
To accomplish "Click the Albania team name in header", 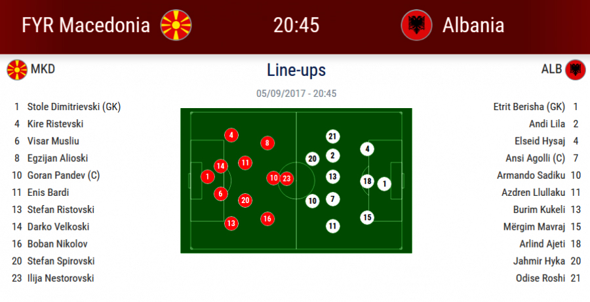I will [x=473, y=25].
